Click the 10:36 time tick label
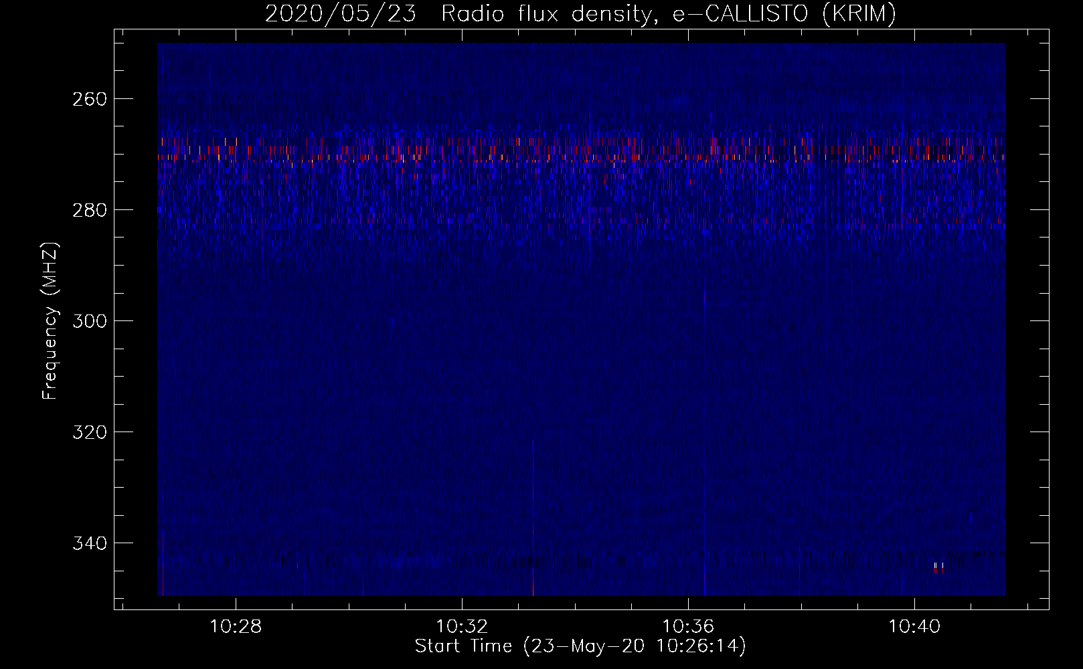 (x=688, y=627)
